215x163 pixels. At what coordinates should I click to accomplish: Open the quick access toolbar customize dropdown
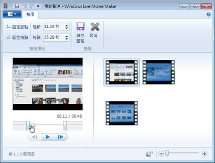[x=38, y=6]
